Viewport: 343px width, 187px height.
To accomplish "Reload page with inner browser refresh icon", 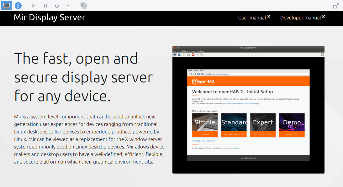I will coord(198,74).
